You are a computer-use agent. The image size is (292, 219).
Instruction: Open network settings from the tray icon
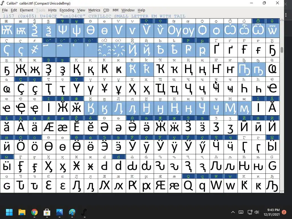coord(250,212)
